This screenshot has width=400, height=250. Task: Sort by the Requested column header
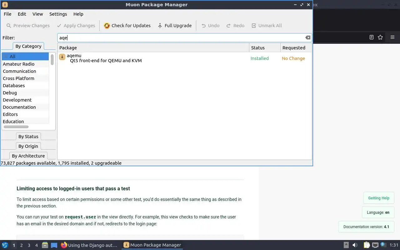point(296,48)
